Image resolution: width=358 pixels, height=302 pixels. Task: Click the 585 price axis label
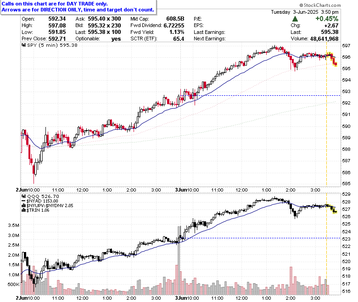pyautogui.click(x=346, y=183)
